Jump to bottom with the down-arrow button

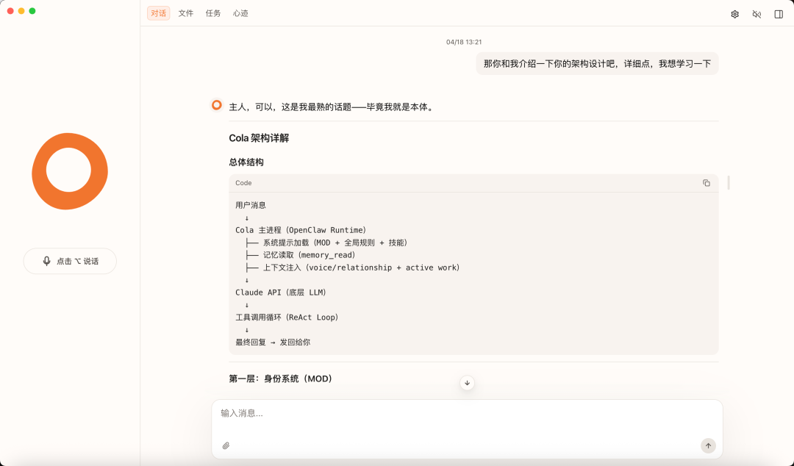click(467, 383)
